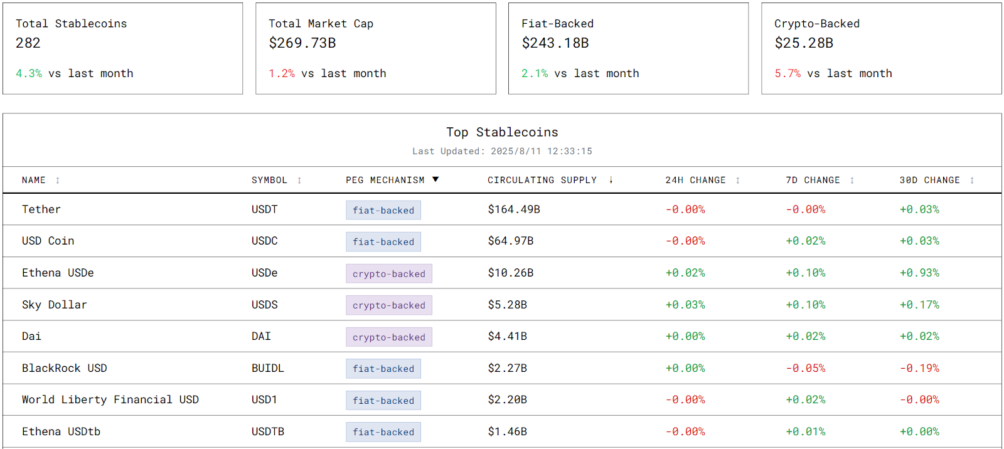
Task: Select the World Liberty Financial USD name
Action: point(110,399)
